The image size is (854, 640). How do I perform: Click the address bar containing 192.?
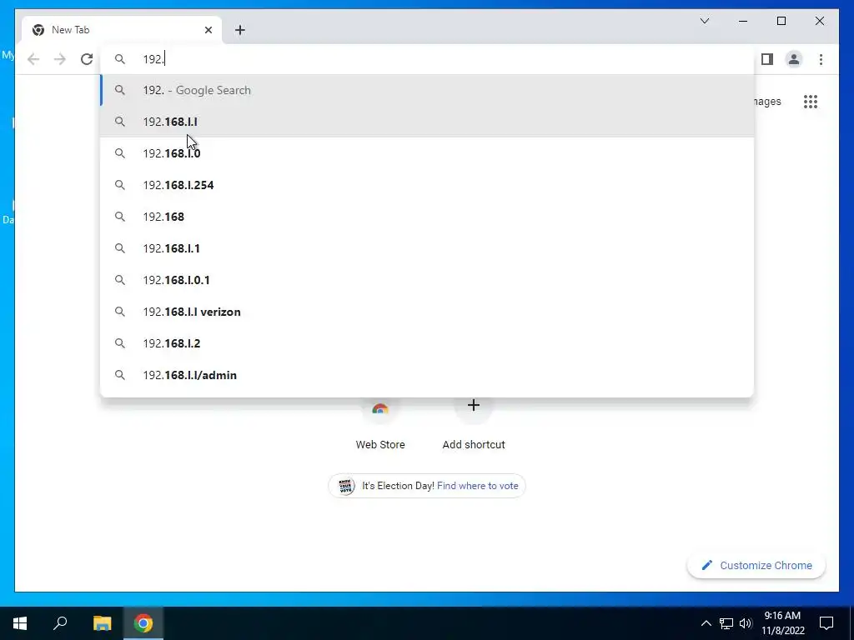pyautogui.click(x=428, y=59)
